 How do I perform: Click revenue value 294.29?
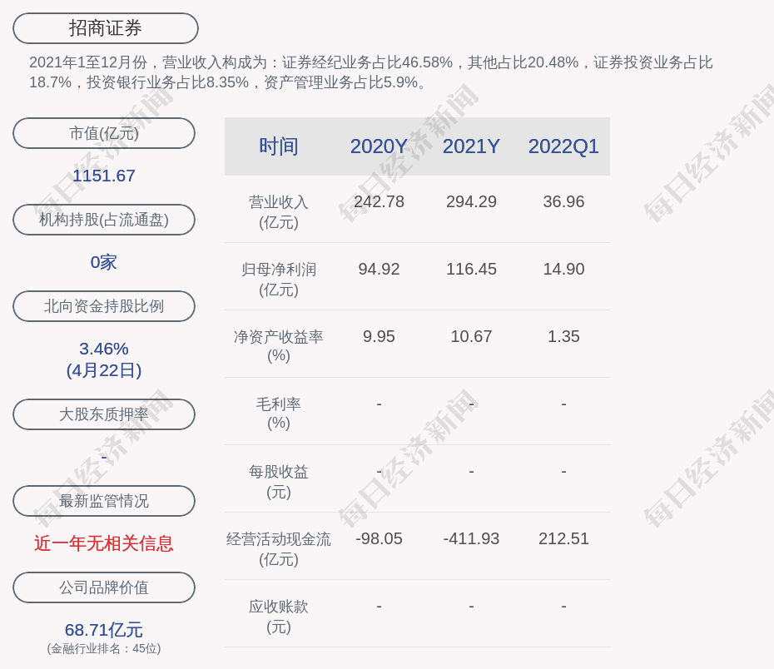(471, 202)
